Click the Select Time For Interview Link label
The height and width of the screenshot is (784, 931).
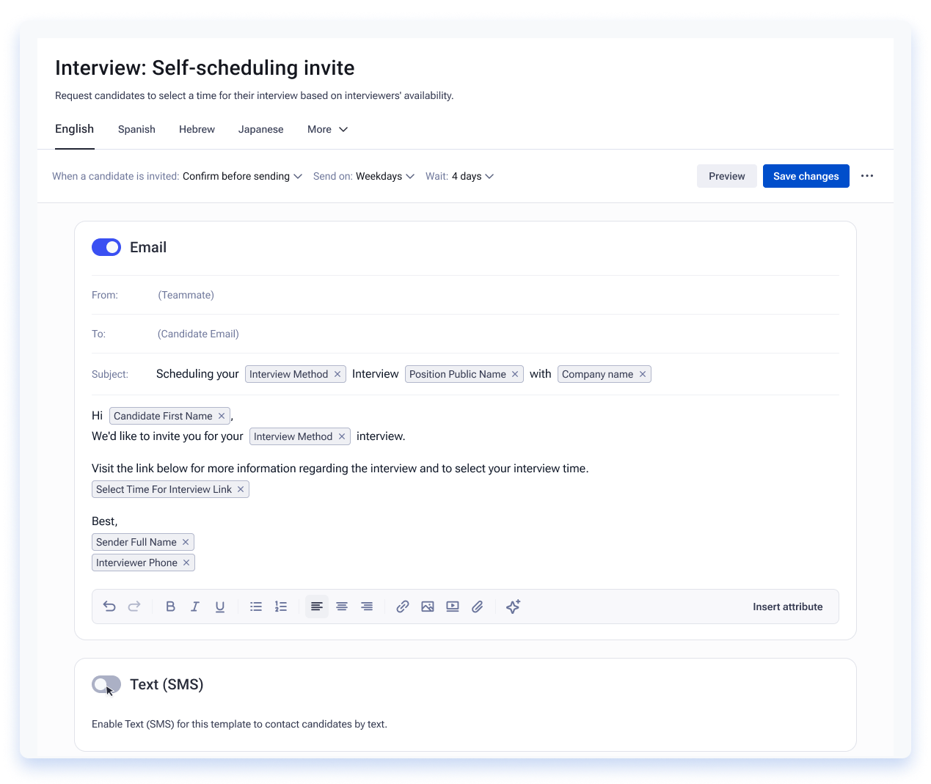click(164, 489)
